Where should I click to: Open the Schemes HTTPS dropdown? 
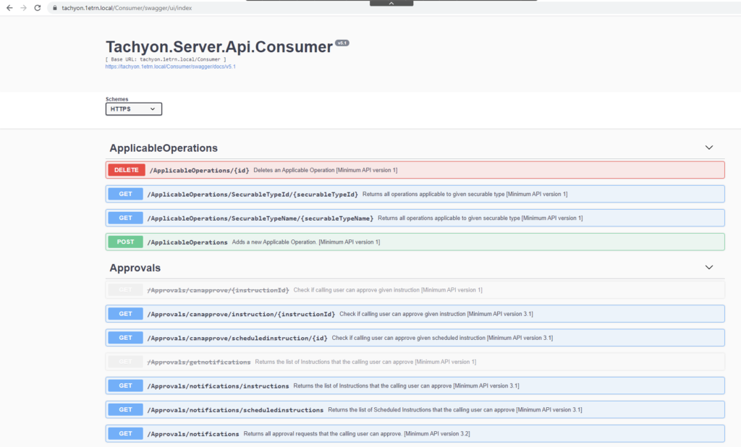point(133,109)
